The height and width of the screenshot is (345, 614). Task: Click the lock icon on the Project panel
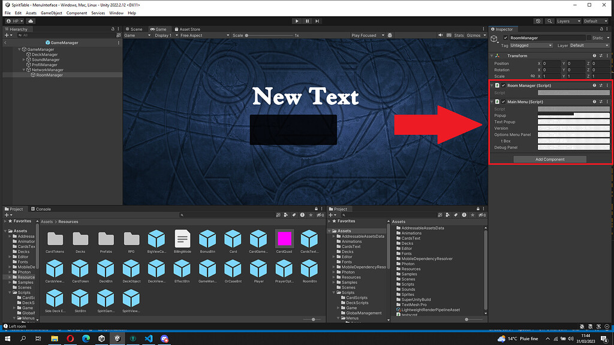(x=317, y=208)
